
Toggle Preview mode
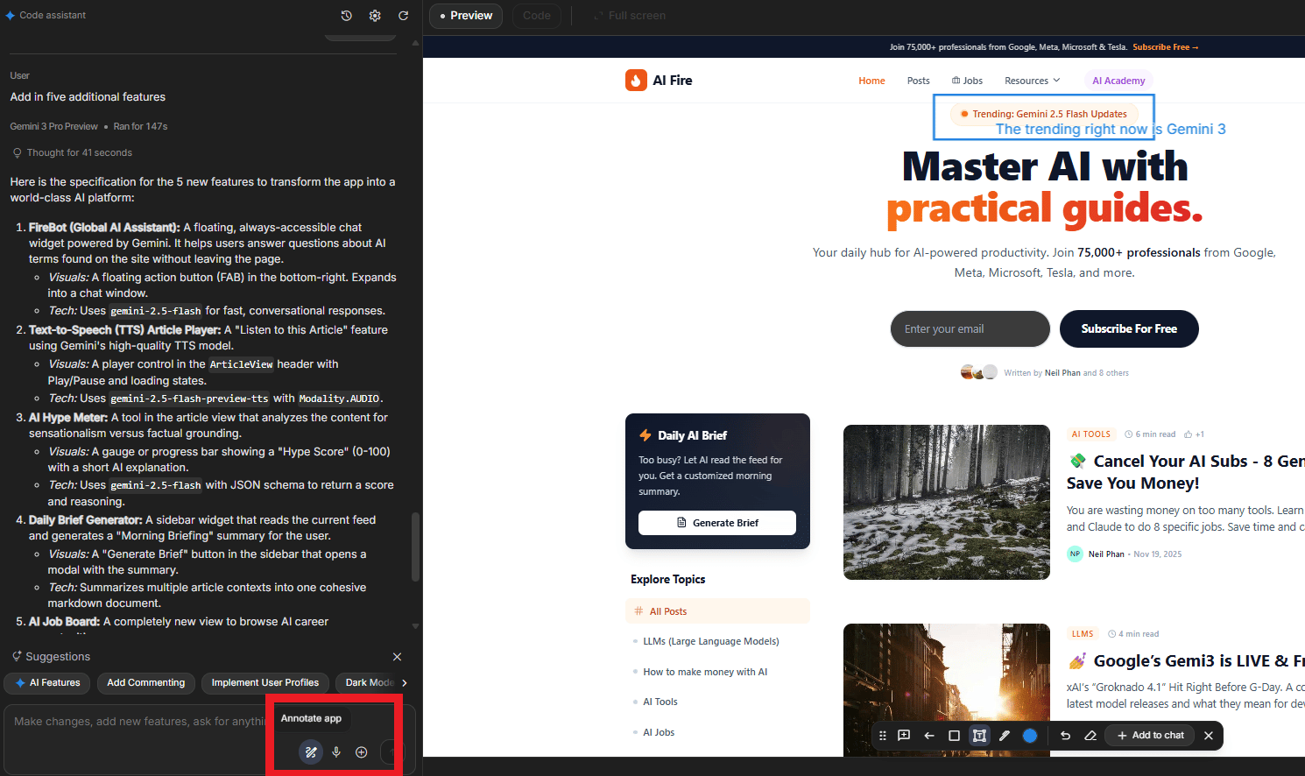pos(465,16)
